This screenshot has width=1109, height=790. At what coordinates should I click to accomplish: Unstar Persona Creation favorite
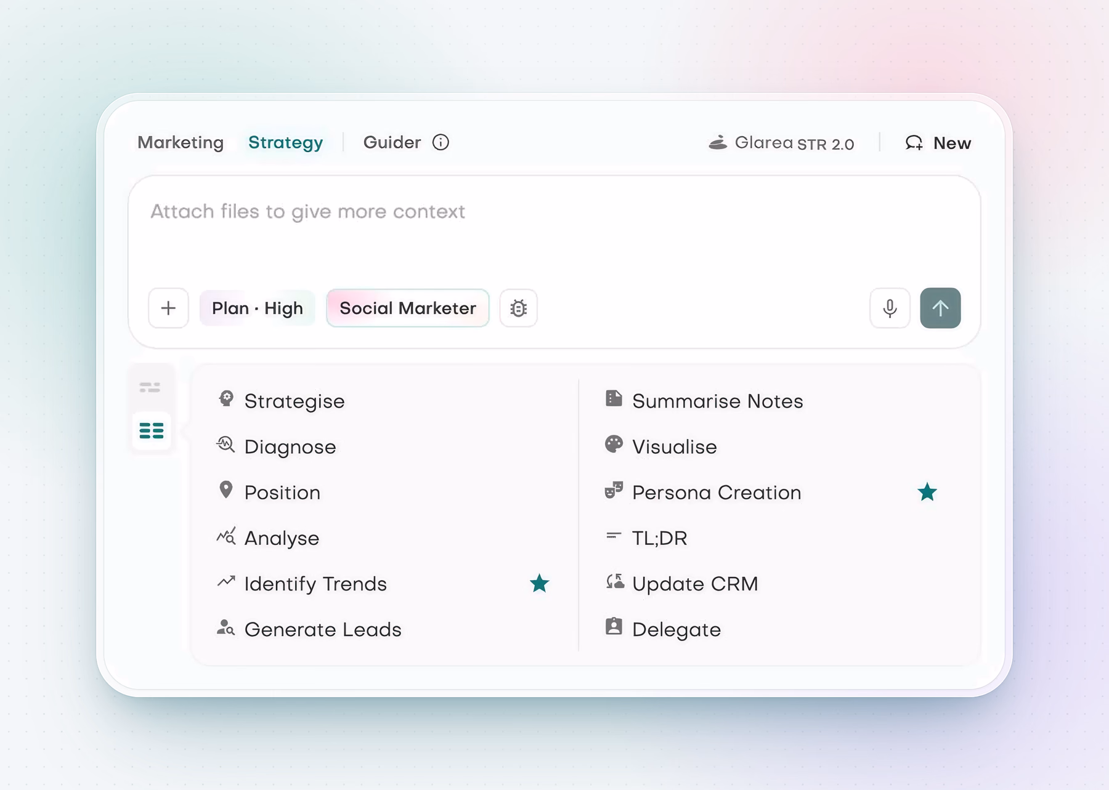(927, 492)
